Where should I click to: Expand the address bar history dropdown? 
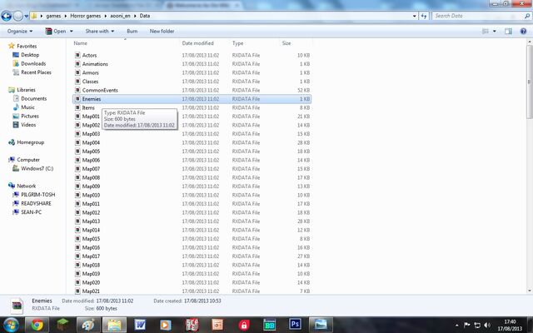(415, 16)
